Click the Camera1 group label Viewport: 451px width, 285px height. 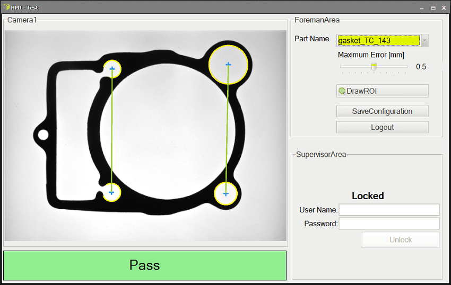pyautogui.click(x=22, y=20)
